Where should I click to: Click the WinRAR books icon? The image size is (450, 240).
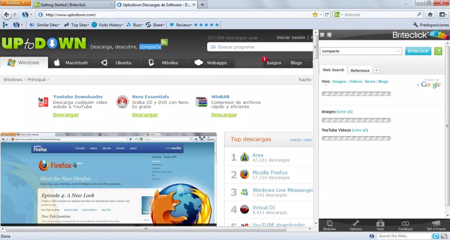point(201,102)
